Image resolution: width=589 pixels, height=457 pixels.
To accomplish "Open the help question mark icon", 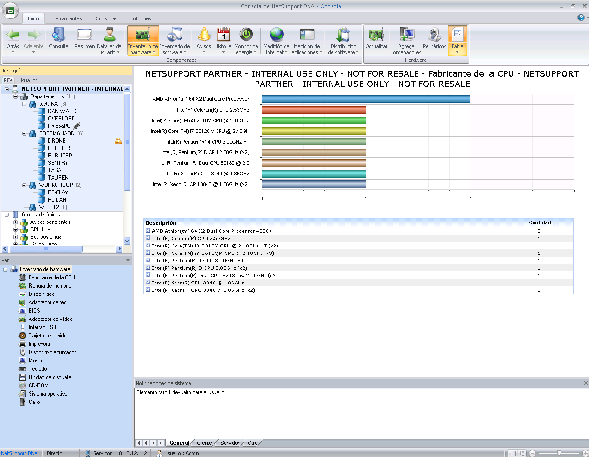I will 581,18.
